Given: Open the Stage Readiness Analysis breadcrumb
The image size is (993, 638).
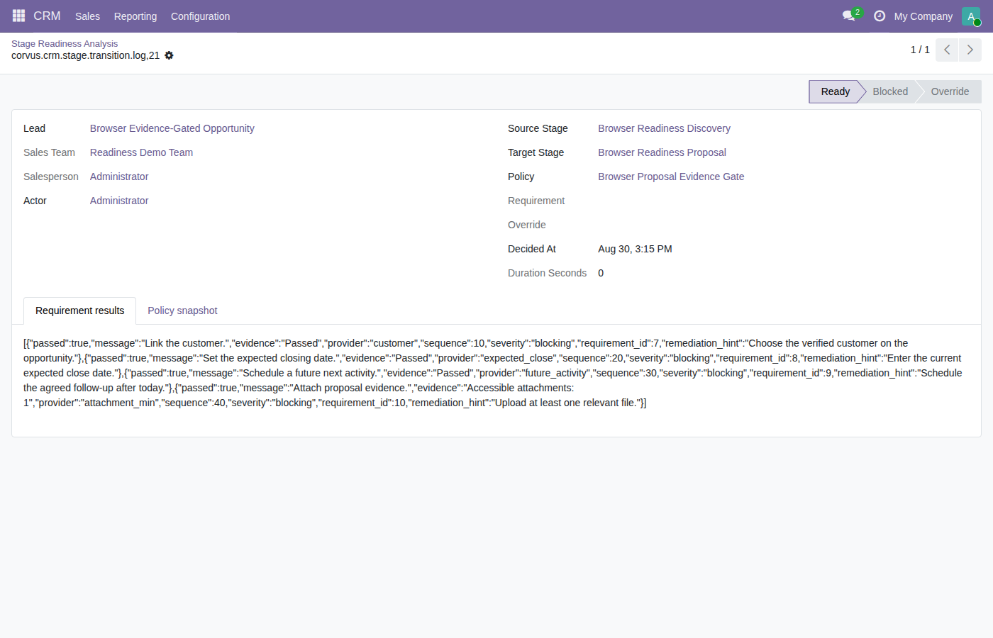Looking at the screenshot, I should click(65, 43).
